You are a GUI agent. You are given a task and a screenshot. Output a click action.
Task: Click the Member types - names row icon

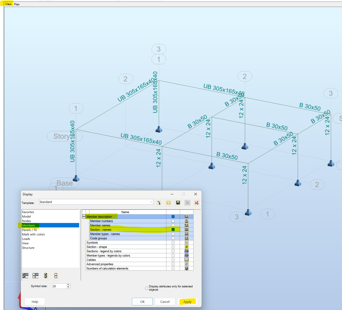point(186,234)
